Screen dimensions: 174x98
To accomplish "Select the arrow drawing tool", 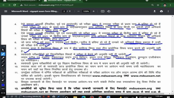I will (3, 65).
